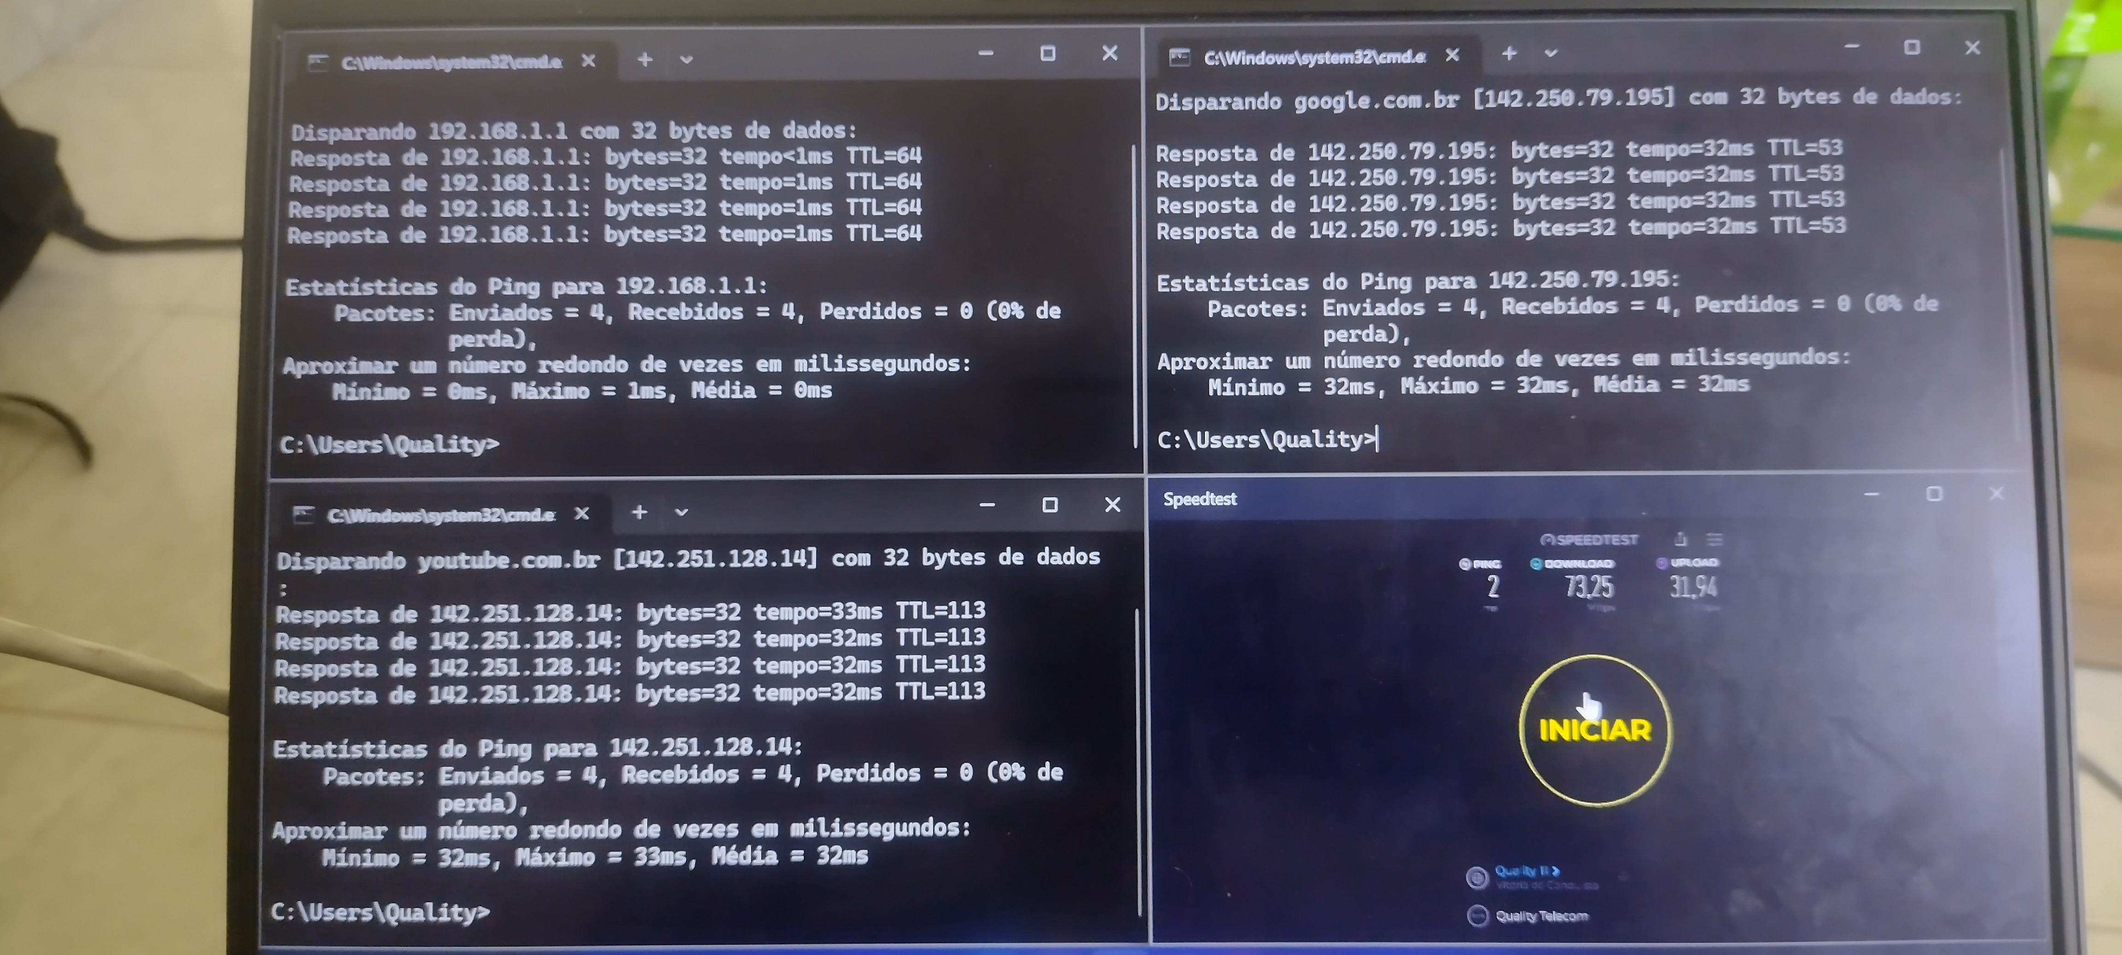This screenshot has height=955, width=2122.
Task: Maximize the Speedtest window
Action: click(x=1933, y=494)
